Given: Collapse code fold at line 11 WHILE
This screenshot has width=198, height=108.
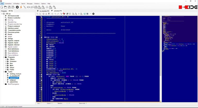Looking at the screenshot, I should pyautogui.click(x=42, y=37).
